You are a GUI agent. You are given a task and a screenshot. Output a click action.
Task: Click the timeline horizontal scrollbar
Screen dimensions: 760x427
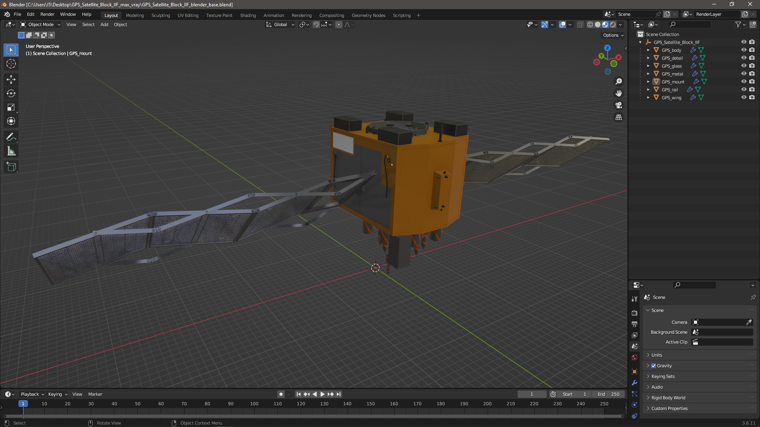tap(313, 416)
